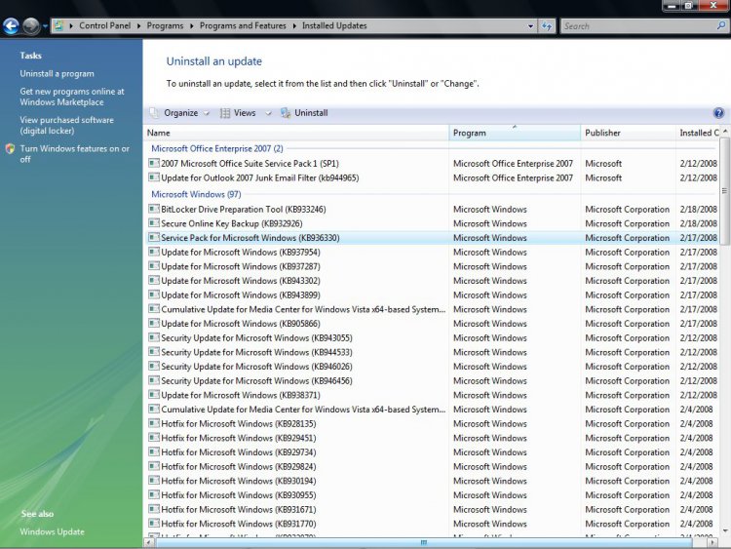Select Programs in the breadcrumb path
The image size is (731, 549).
click(x=165, y=25)
